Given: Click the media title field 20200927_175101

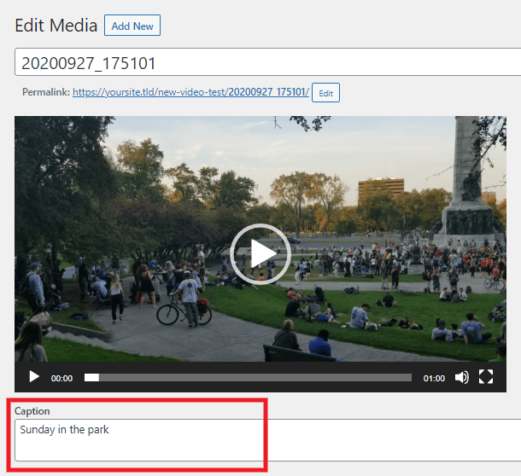Looking at the screenshot, I should [x=268, y=62].
